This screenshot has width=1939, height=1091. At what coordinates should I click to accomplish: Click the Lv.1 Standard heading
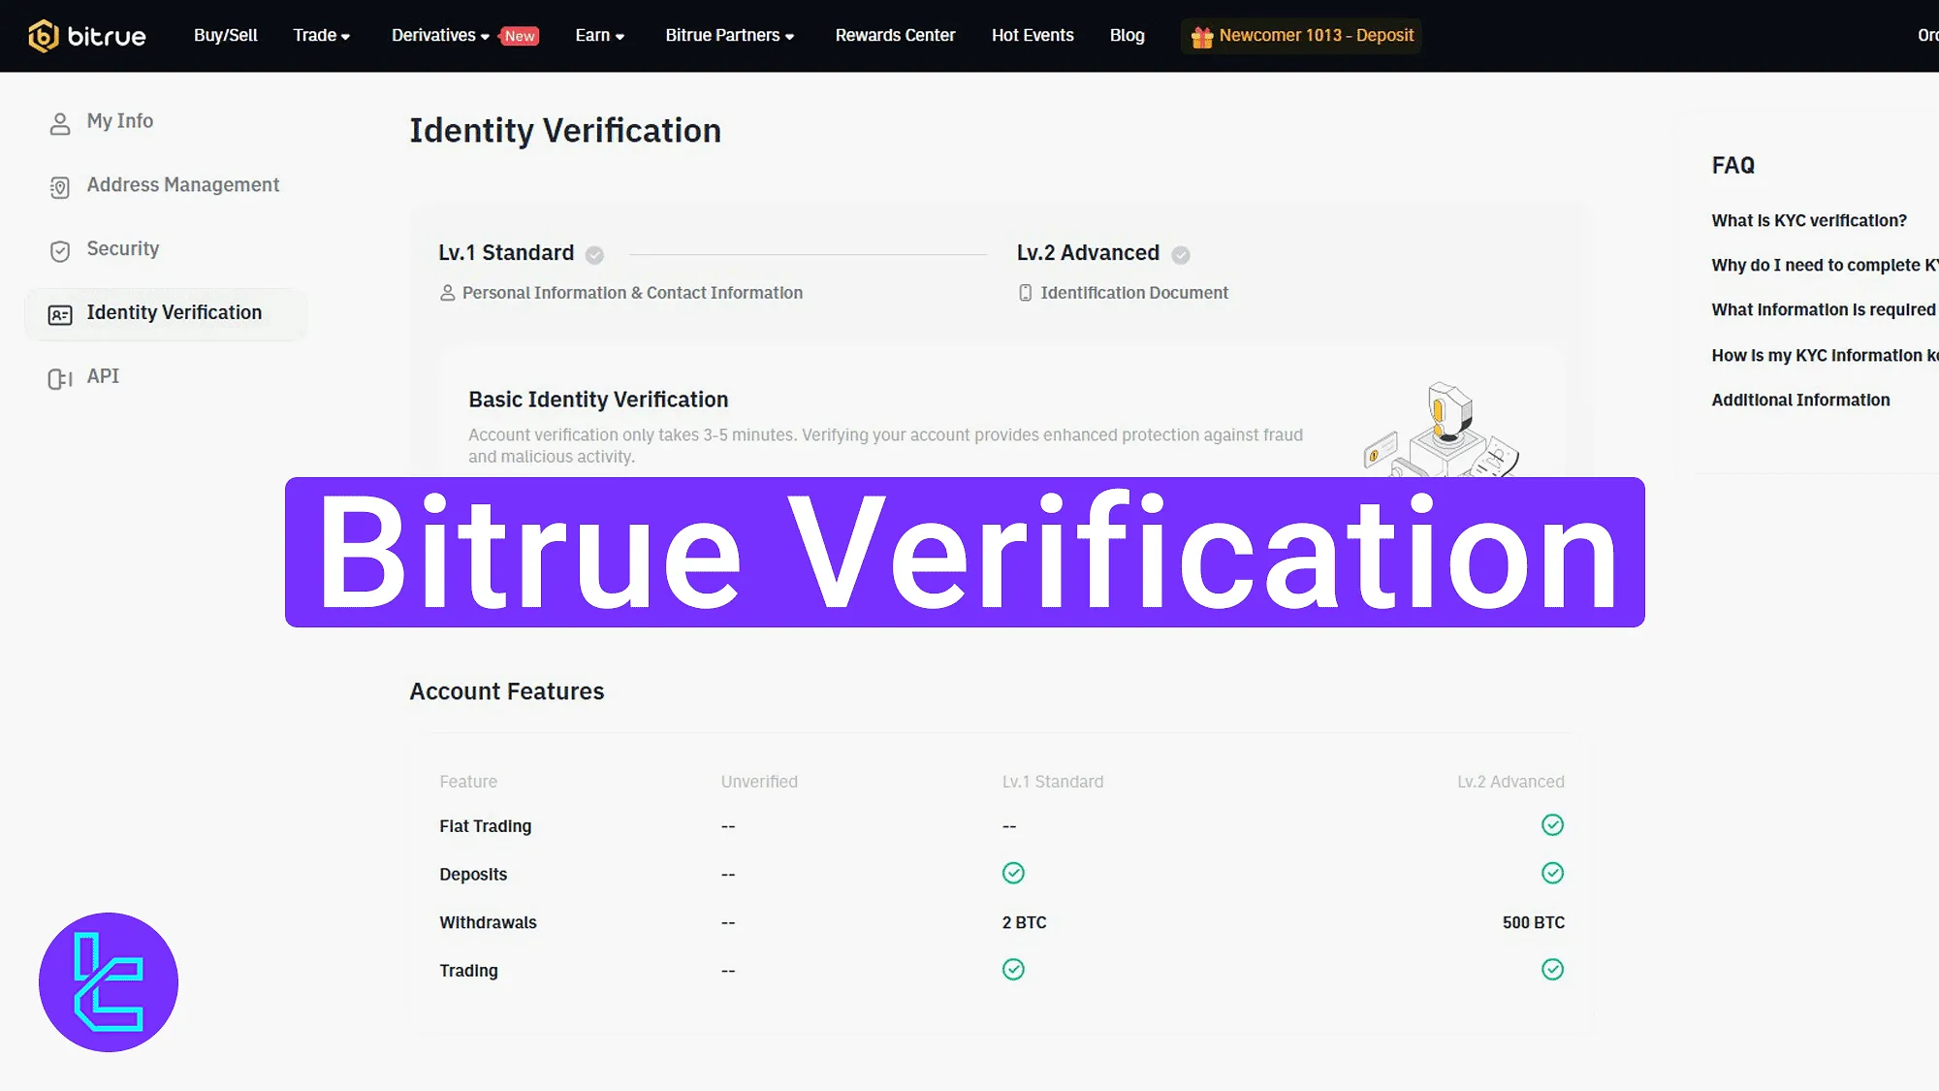506,253
